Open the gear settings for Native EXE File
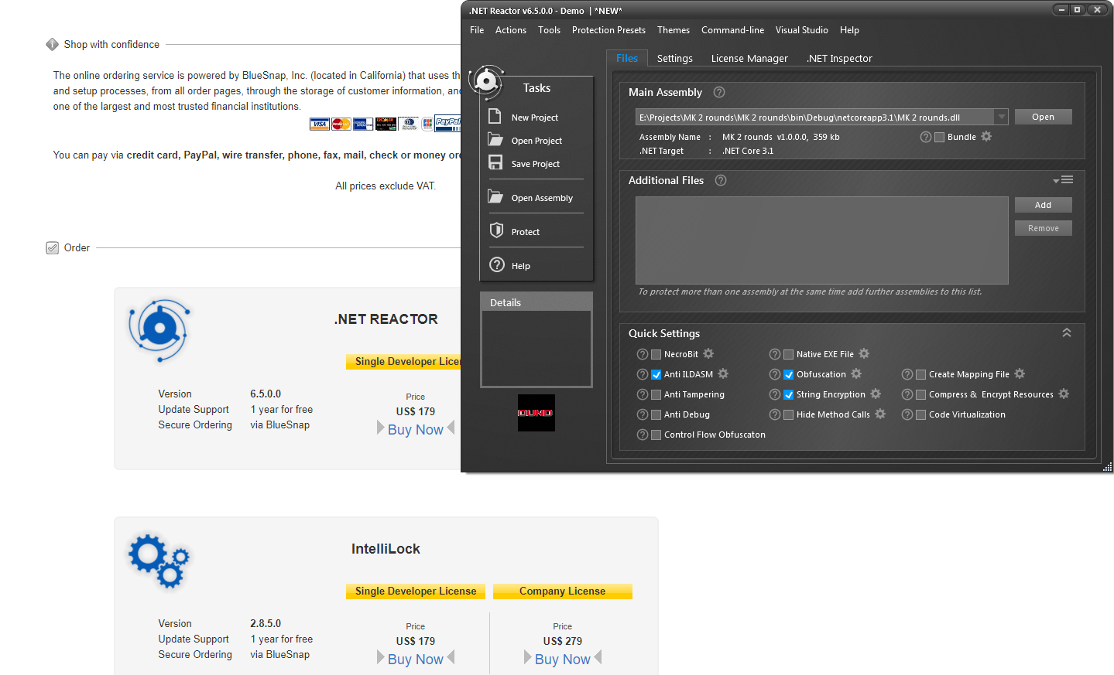Screen dimensions: 1114x675 coord(864,353)
